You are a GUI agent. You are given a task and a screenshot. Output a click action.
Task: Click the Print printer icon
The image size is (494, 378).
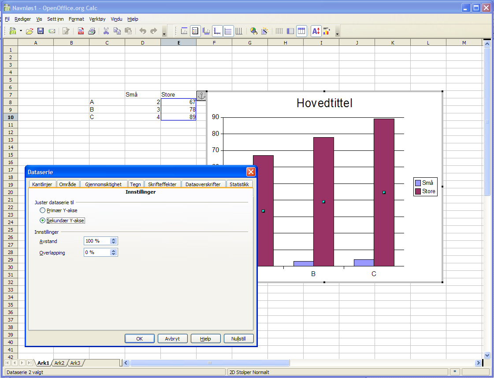[92, 31]
